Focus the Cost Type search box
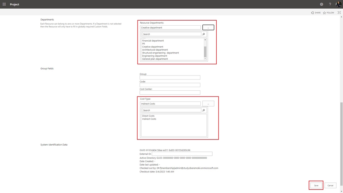 click(x=171, y=110)
